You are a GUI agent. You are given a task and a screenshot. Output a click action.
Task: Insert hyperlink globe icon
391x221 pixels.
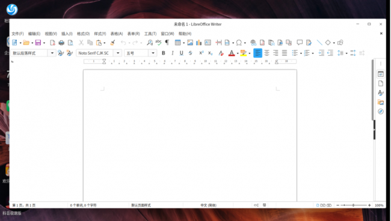tap(253, 43)
